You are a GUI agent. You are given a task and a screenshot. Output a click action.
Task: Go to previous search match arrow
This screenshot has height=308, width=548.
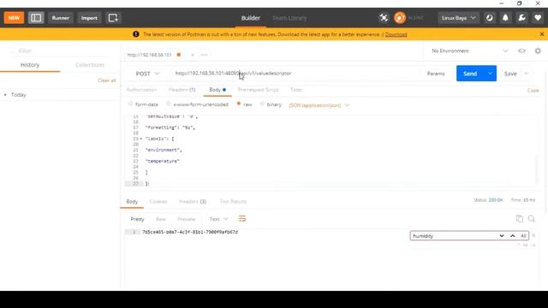512,236
